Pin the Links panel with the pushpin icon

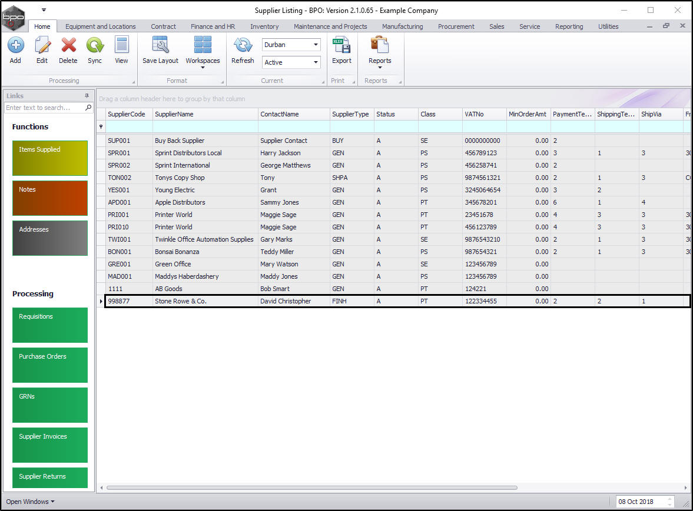click(x=87, y=95)
